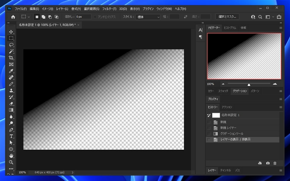This screenshot has width=290, height=181.
Task: Click the Navigator zoom slider handle
Action: tap(249, 84)
